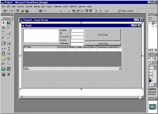Open the Menu Editor from the toolbar
The image size is (158, 114).
18,11
